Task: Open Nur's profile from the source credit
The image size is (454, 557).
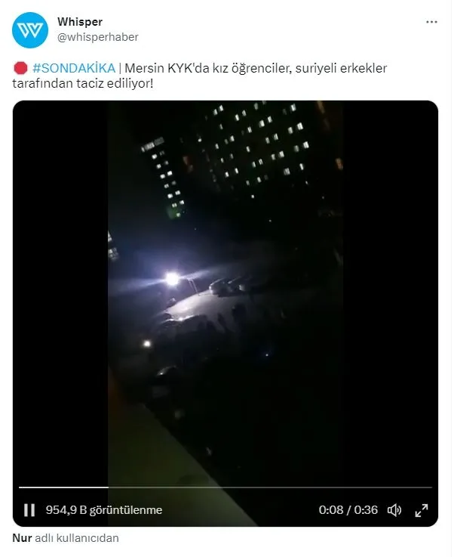Action: point(22,538)
